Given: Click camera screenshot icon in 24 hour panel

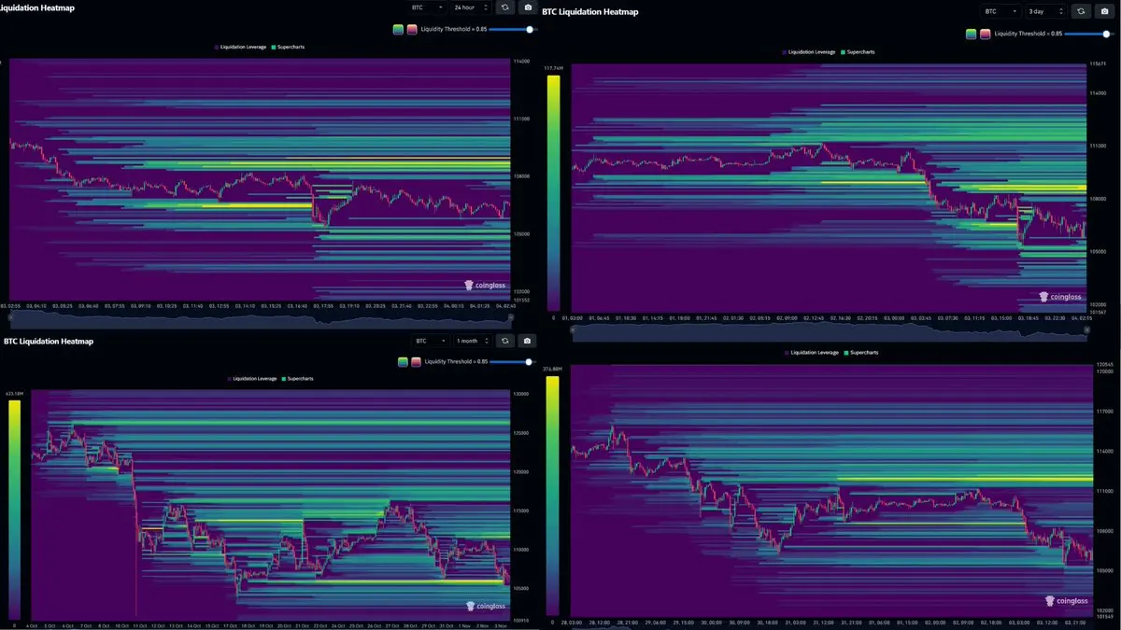Looking at the screenshot, I should 528,7.
